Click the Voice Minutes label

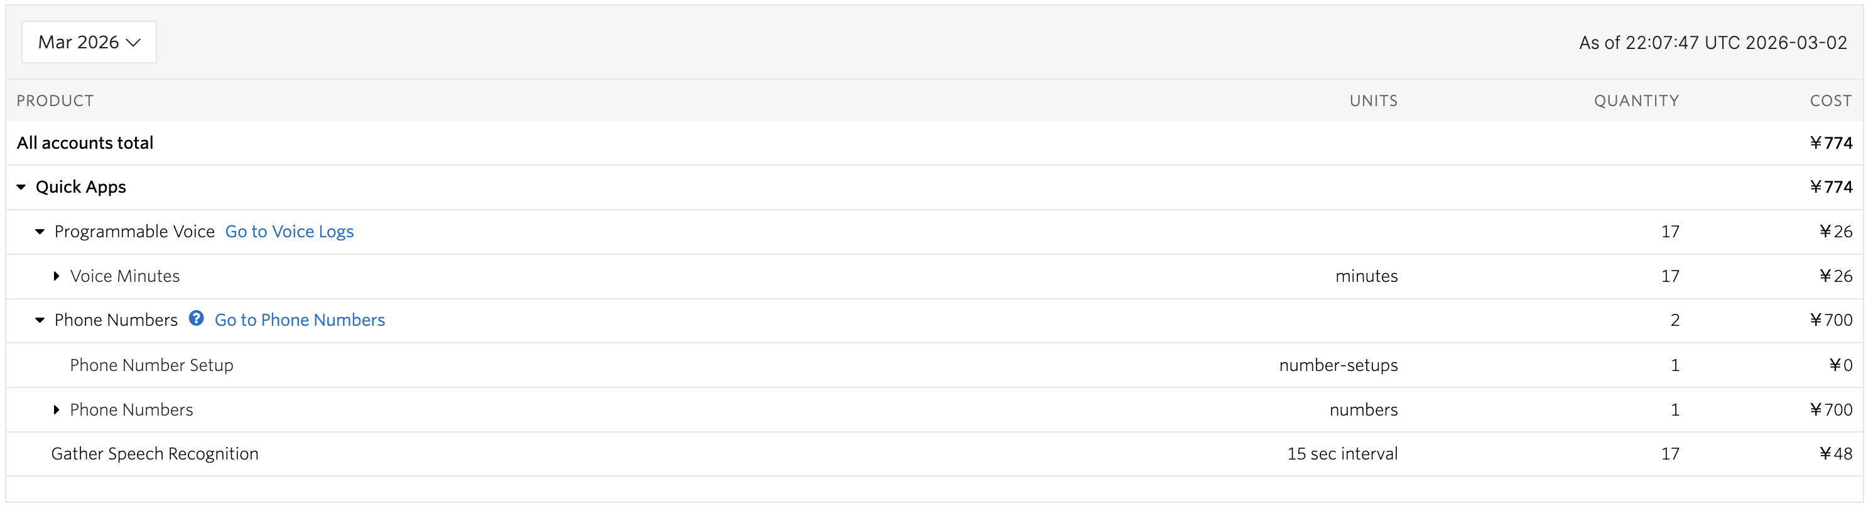coord(125,276)
